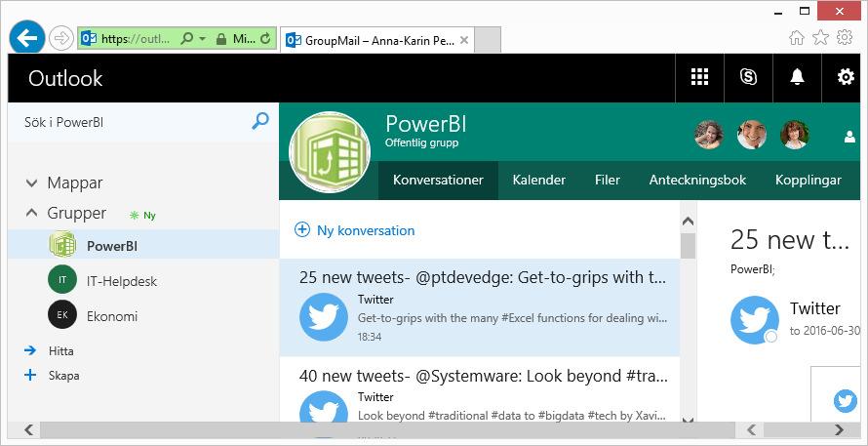Open Skype from the Outlook header

pyautogui.click(x=748, y=77)
